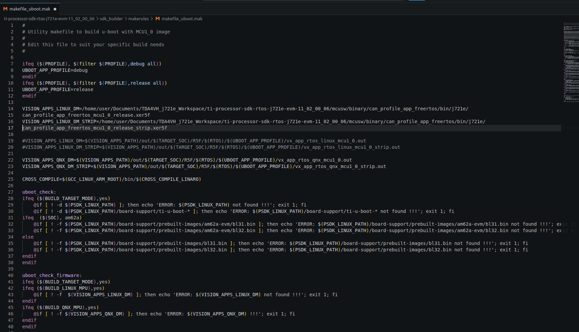
Task: Click 'VISION_APPS_LINUX_DM=/home/user' on line 14
Action: click(245, 109)
